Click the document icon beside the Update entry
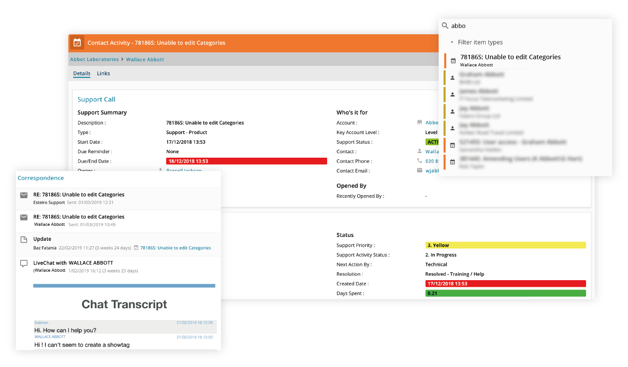The image size is (628, 367). tap(24, 240)
